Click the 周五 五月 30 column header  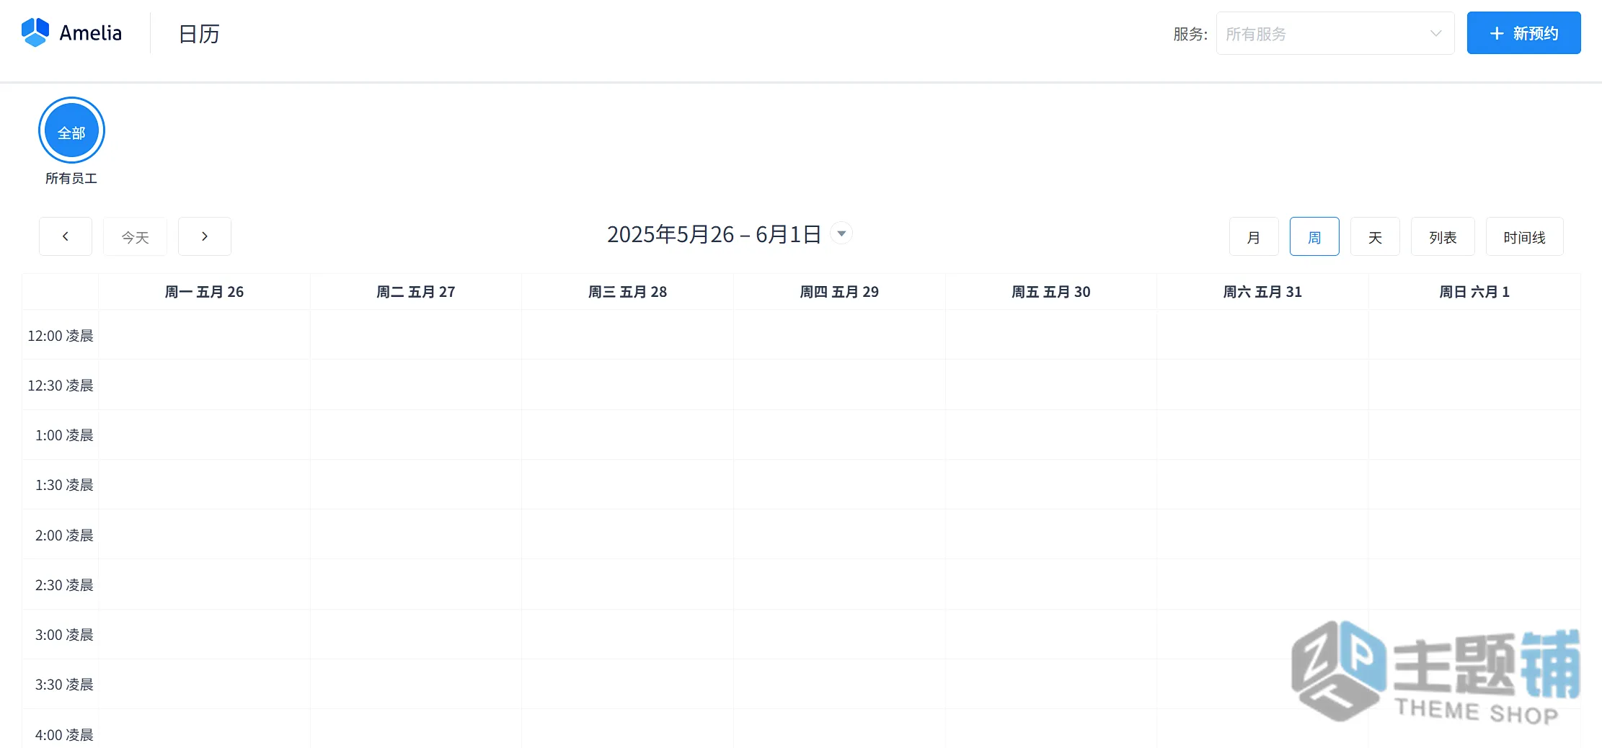(1050, 292)
